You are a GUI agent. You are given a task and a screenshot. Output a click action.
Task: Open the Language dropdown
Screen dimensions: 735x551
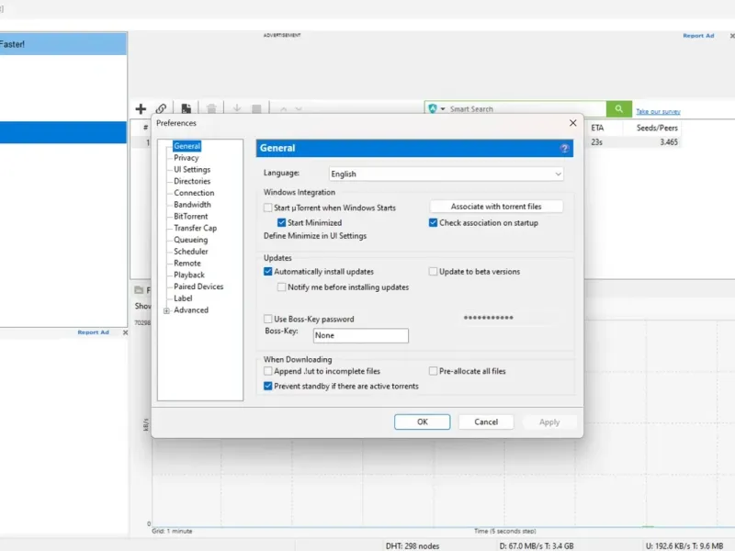pyautogui.click(x=446, y=174)
